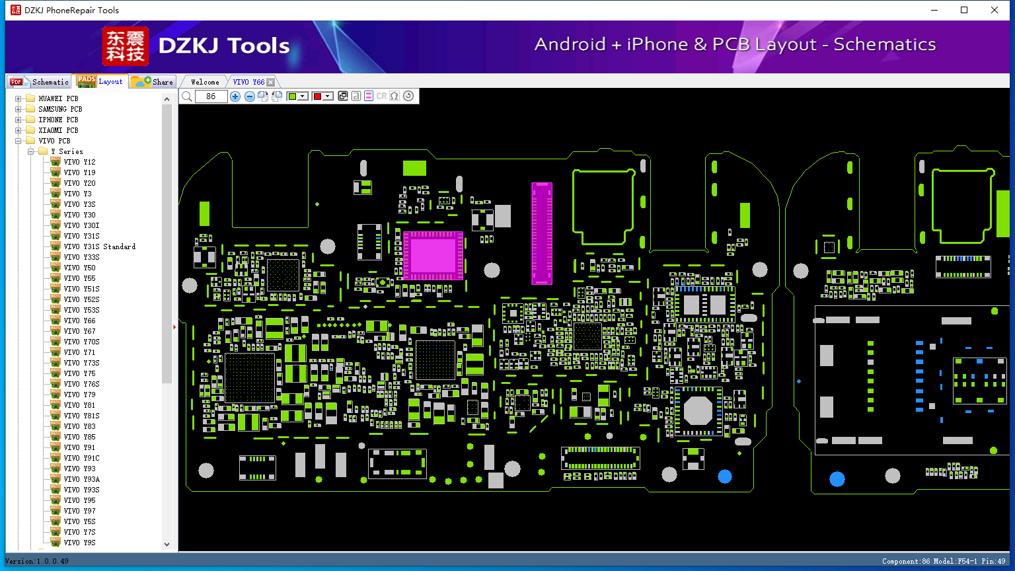Click the small red panel-collapse arrow
Viewport: 1015px width, 571px height.
pos(174,326)
